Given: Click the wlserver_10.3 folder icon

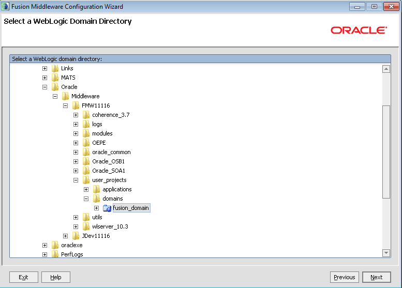Looking at the screenshot, I should coord(86,226).
